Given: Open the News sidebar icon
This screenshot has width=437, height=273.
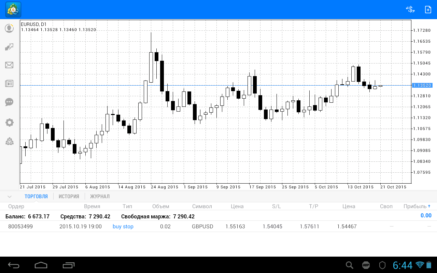Looking at the screenshot, I should [9, 84].
